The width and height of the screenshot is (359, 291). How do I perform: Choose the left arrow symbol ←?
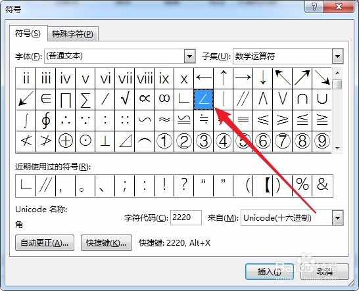[x=204, y=78]
